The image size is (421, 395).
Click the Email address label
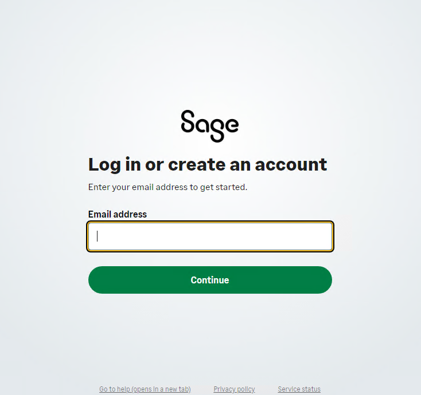tap(118, 214)
